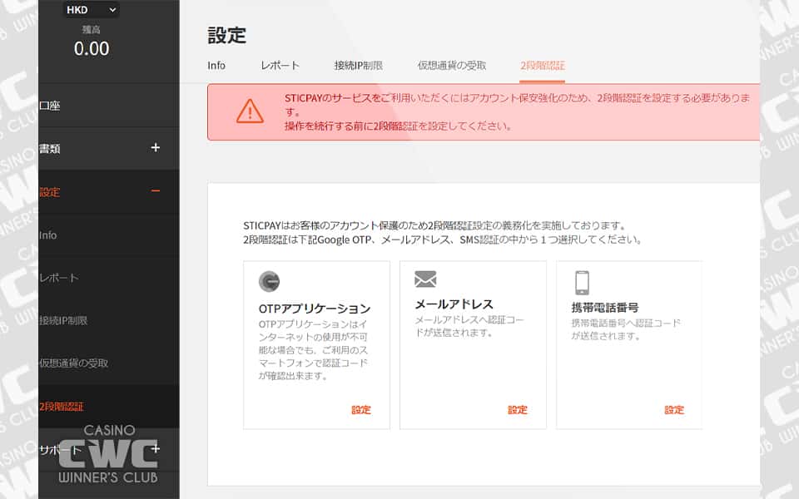Click the envelope mail icon
Screen dimensions: 799x499
pyautogui.click(x=425, y=279)
